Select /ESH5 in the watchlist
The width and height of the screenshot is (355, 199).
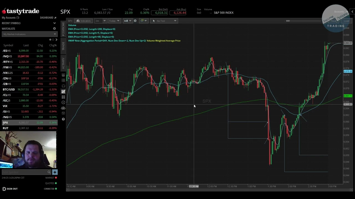29,51
